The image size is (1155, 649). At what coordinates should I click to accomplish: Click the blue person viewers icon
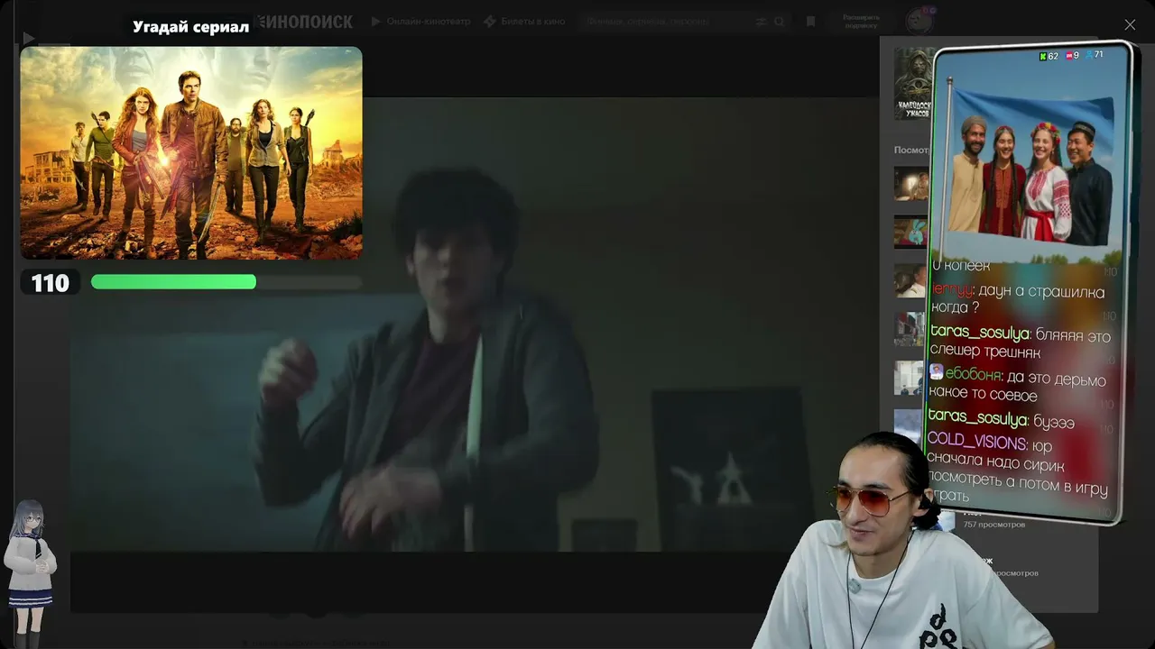click(1089, 55)
